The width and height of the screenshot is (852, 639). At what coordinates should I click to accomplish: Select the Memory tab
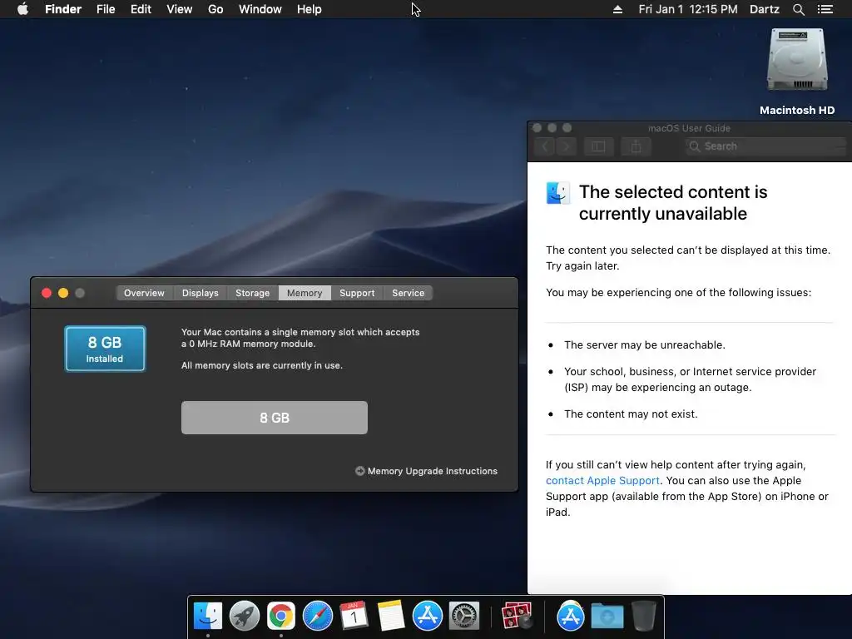(x=305, y=293)
